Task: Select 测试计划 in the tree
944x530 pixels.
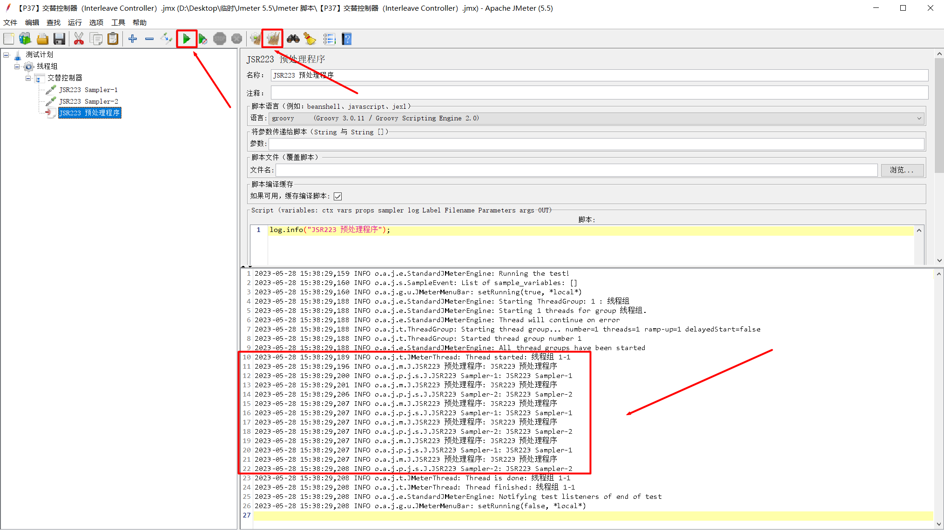Action: [x=40, y=55]
